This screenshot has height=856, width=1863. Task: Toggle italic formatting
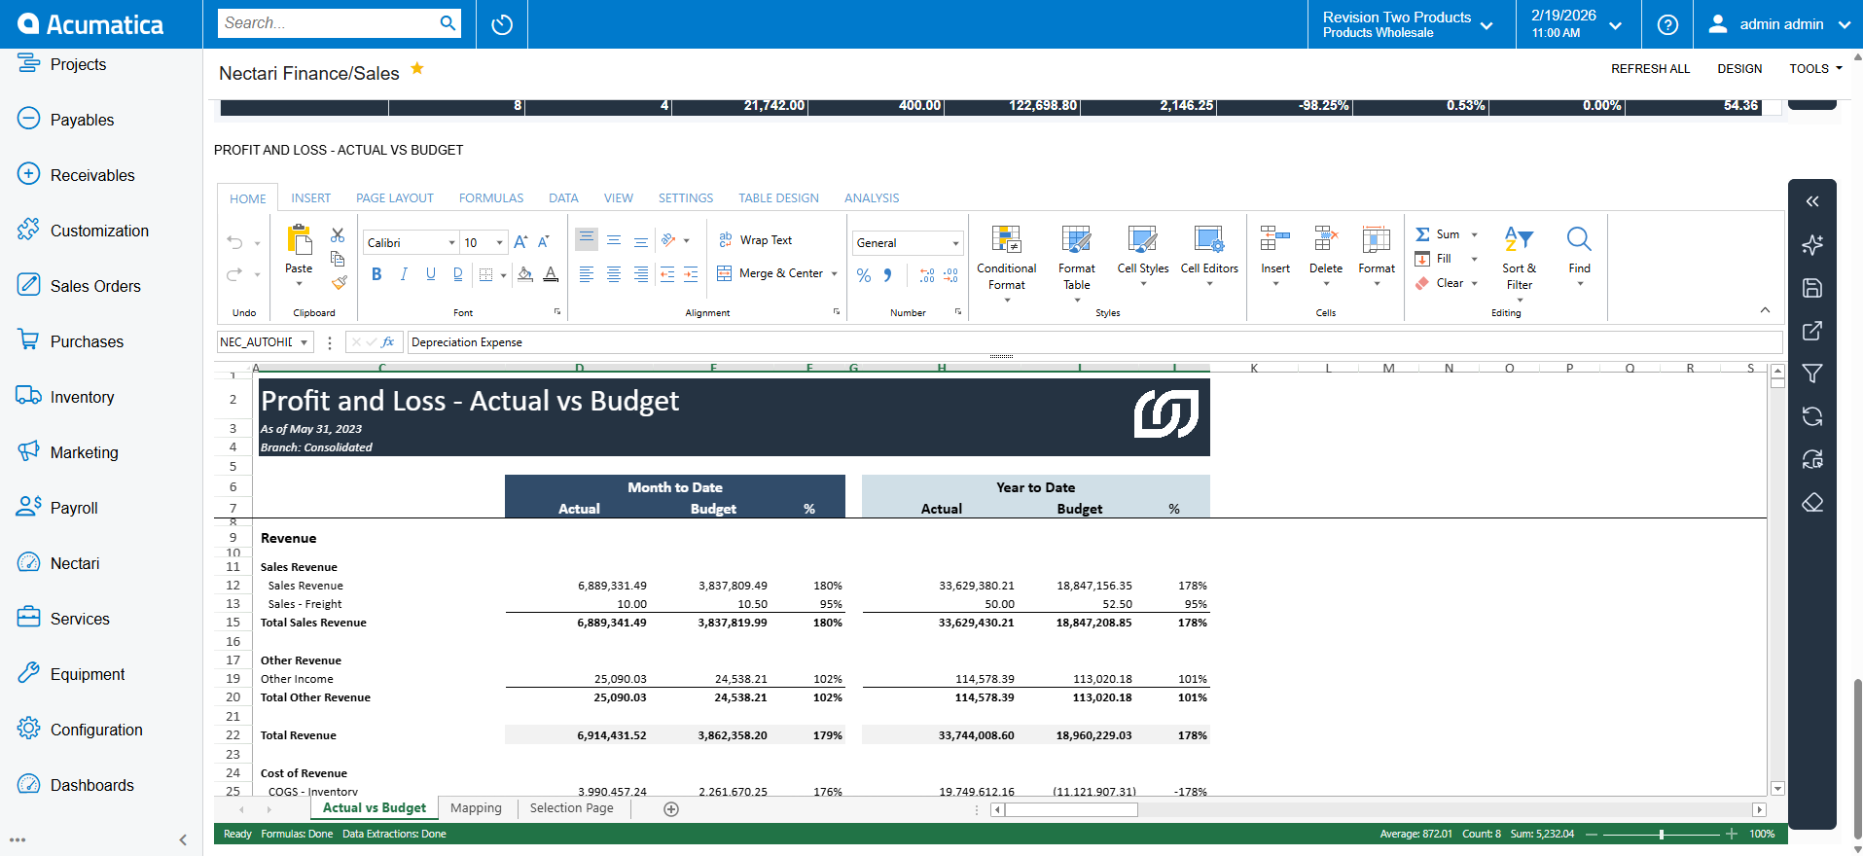pos(404,275)
